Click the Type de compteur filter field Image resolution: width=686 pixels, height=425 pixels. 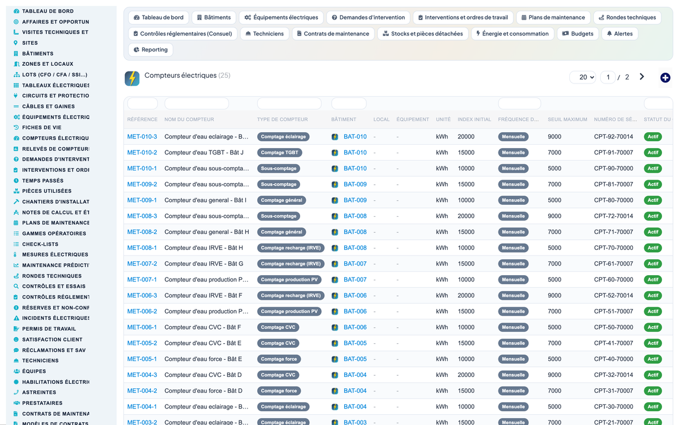pyautogui.click(x=289, y=104)
